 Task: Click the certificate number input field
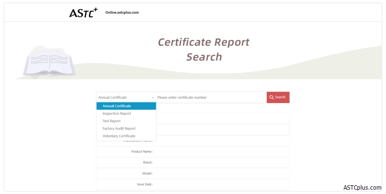tap(210, 97)
